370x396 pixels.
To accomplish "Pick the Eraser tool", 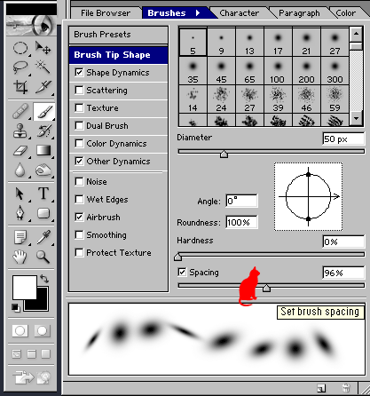I will click(x=20, y=150).
